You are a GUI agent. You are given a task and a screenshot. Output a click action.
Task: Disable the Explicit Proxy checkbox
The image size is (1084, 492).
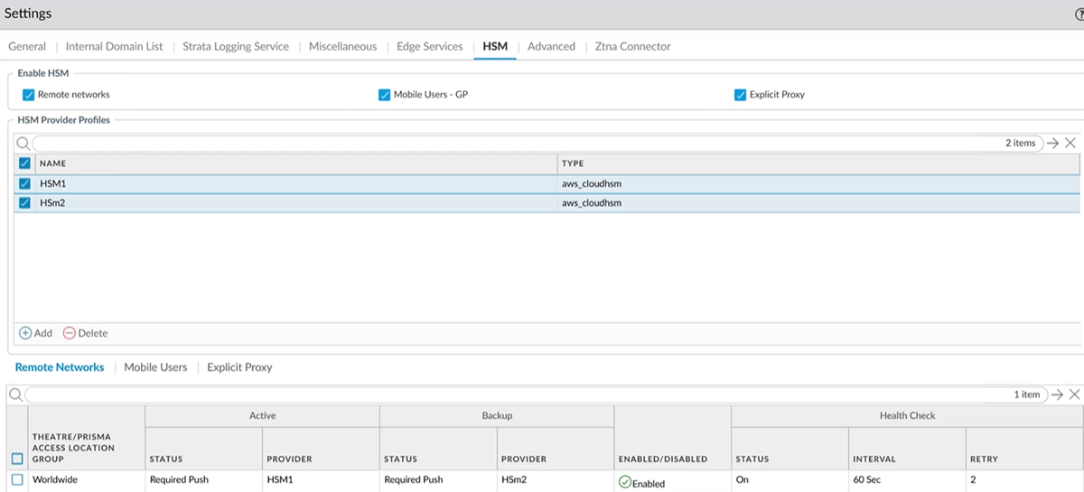coord(740,95)
